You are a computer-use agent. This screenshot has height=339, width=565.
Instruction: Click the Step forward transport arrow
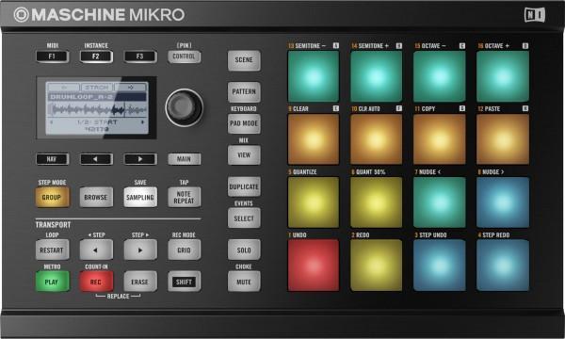point(140,250)
